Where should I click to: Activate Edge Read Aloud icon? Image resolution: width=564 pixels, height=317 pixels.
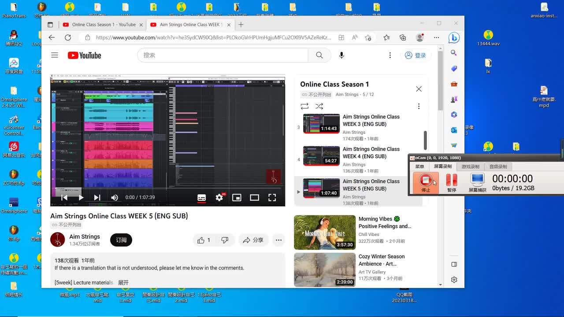[x=355, y=37]
